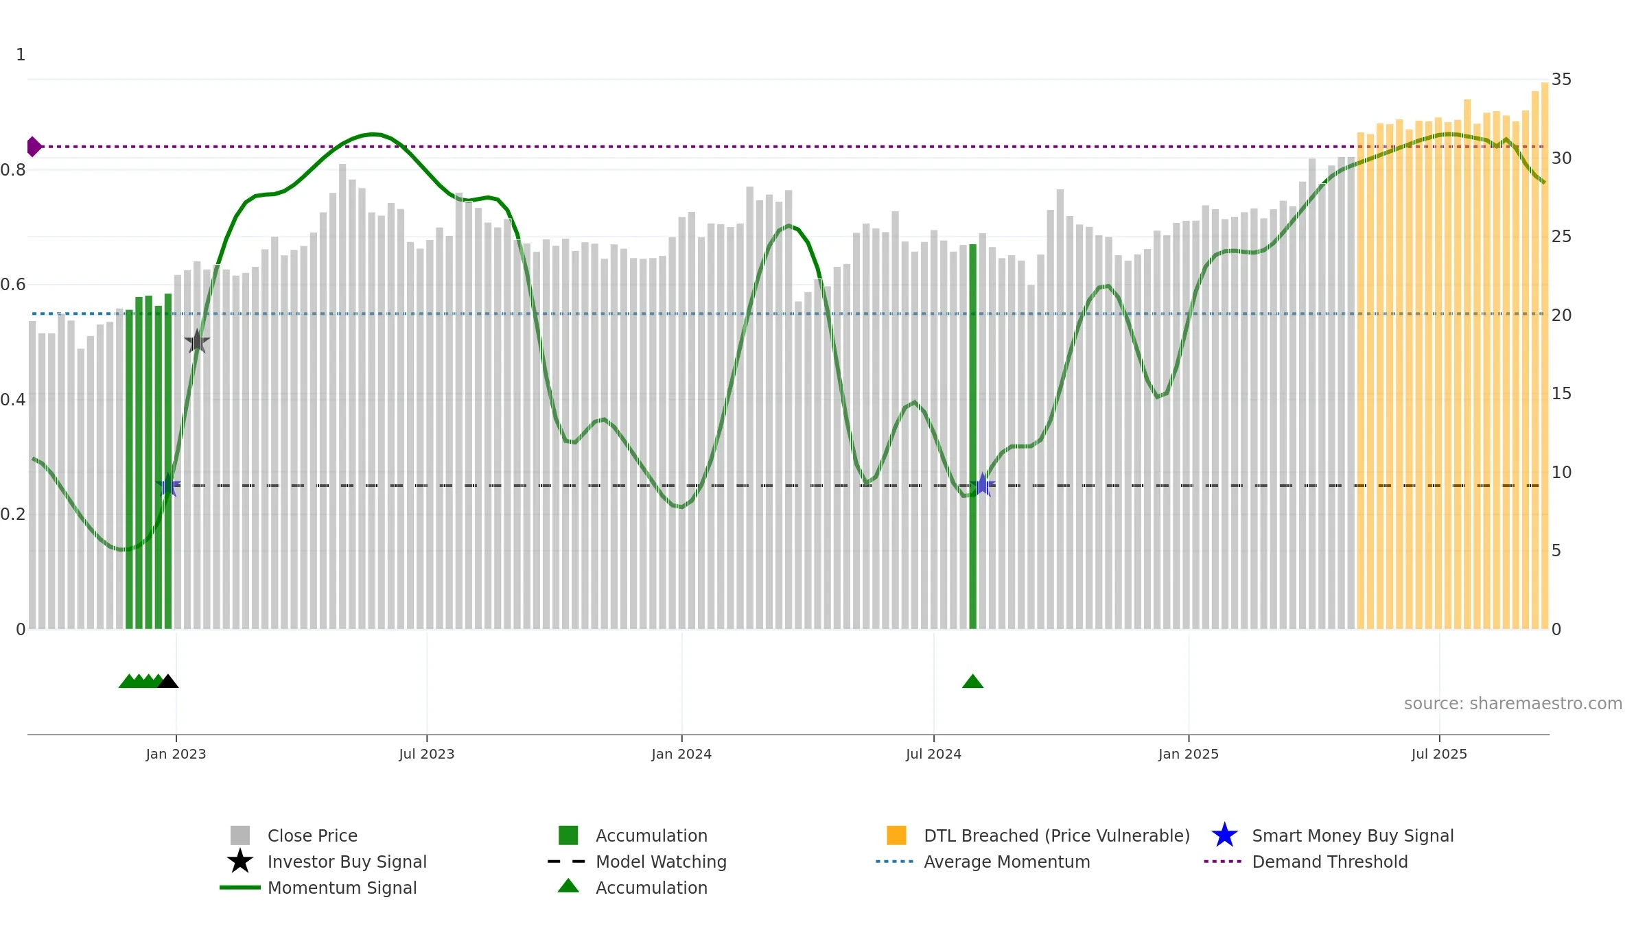
Task: Toggle Demand Threshold legend entry
Action: tap(1305, 862)
